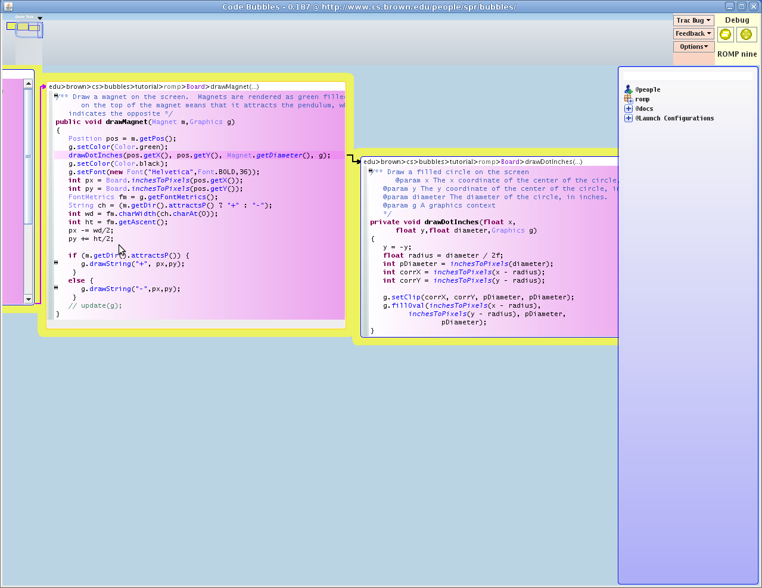Image resolution: width=762 pixels, height=588 pixels.
Task: Expand the @docs tree node
Action: coord(628,109)
